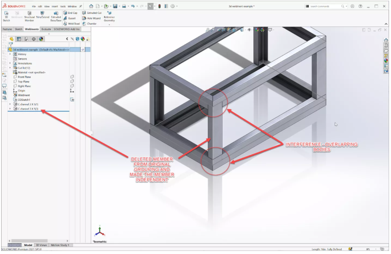Switch to the Sketch tab

point(19,29)
